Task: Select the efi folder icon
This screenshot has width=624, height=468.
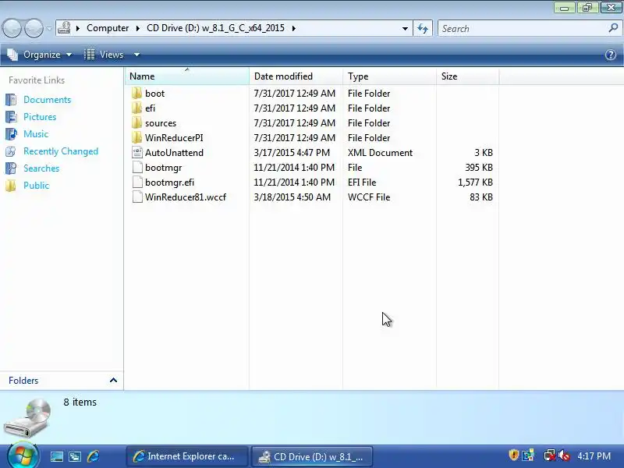Action: (x=137, y=108)
